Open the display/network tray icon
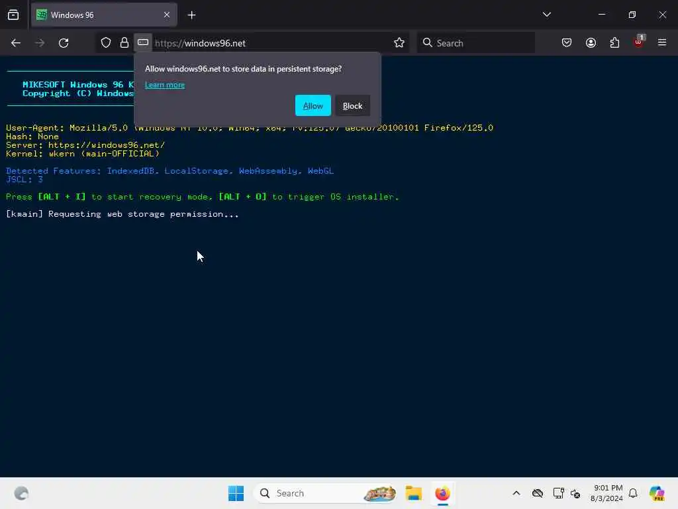This screenshot has height=509, width=678. [x=558, y=493]
